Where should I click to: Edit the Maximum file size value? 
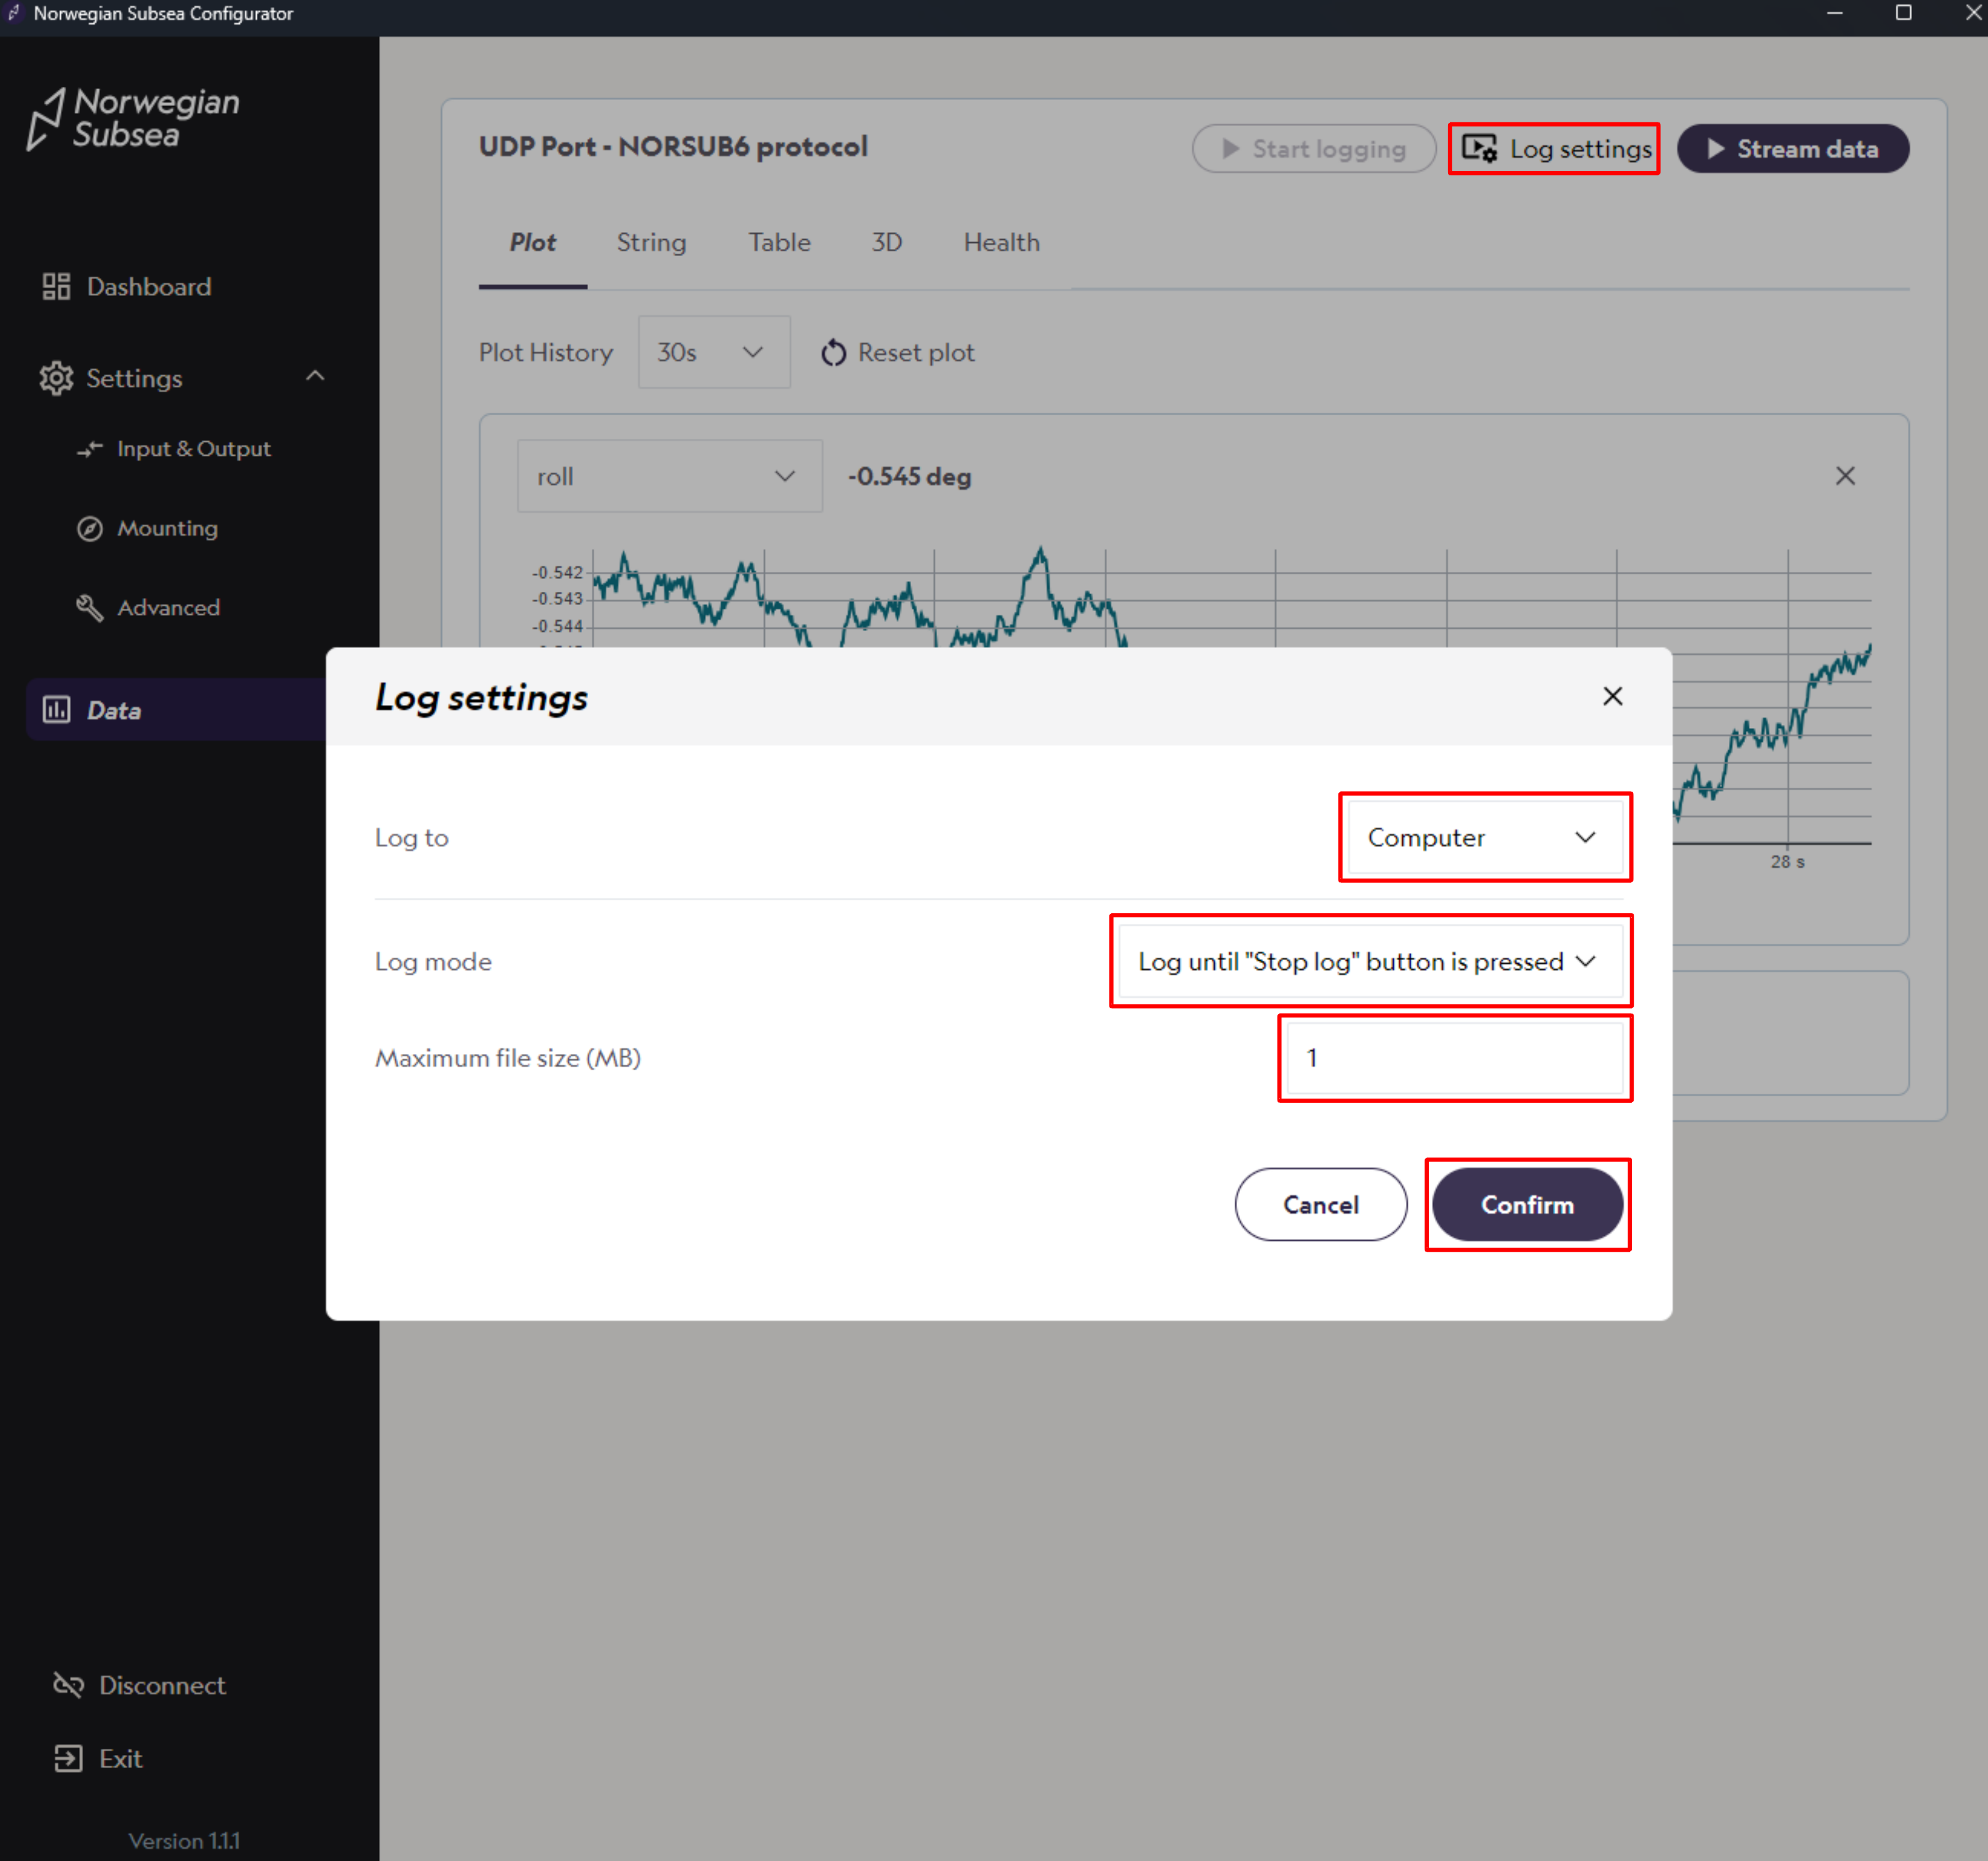tap(1454, 1057)
